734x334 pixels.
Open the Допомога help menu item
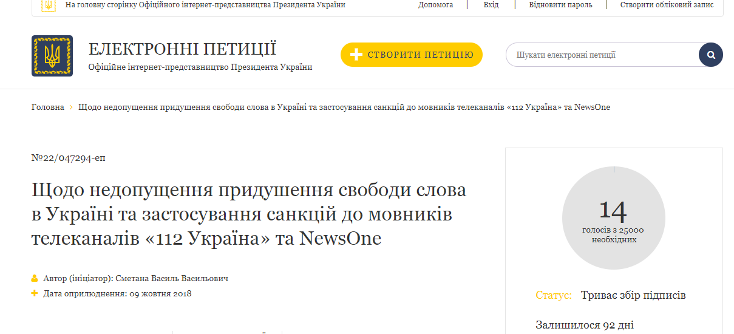pos(435,5)
